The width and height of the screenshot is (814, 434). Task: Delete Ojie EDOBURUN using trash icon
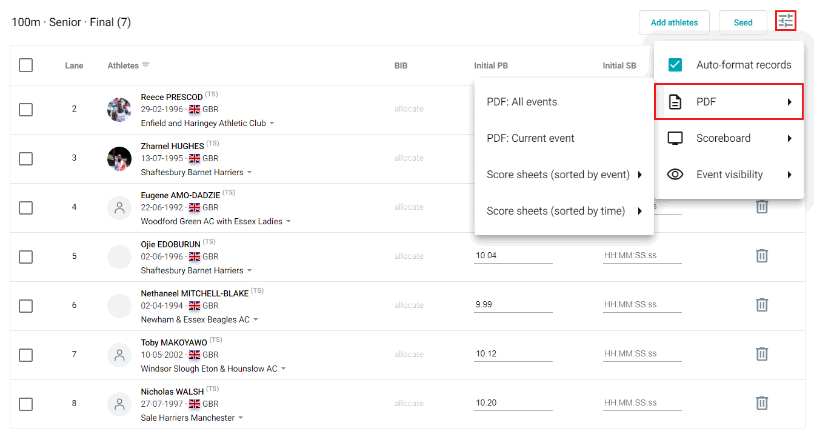(x=762, y=256)
